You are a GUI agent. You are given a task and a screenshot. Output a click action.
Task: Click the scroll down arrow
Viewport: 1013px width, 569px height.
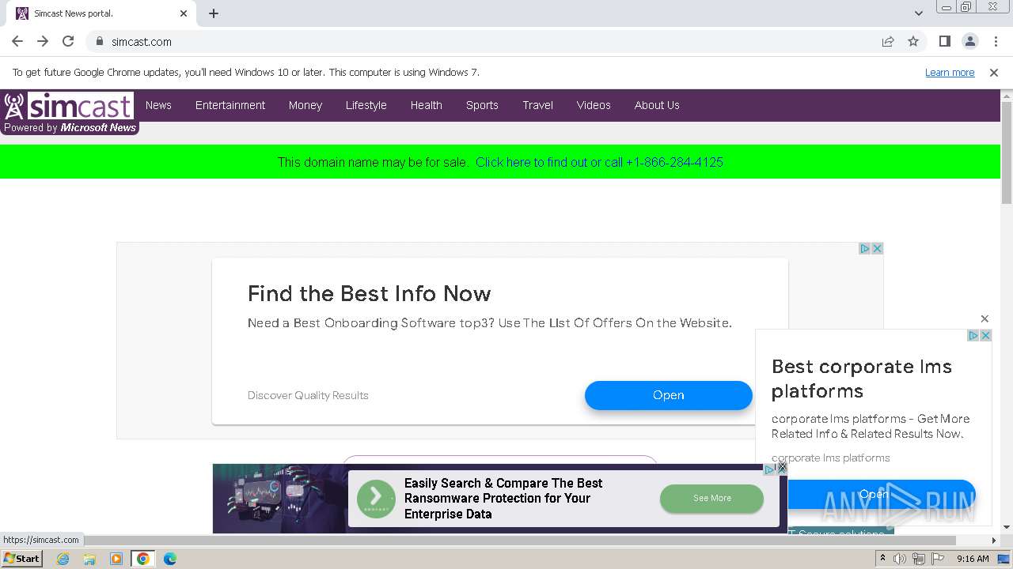pos(1007,527)
